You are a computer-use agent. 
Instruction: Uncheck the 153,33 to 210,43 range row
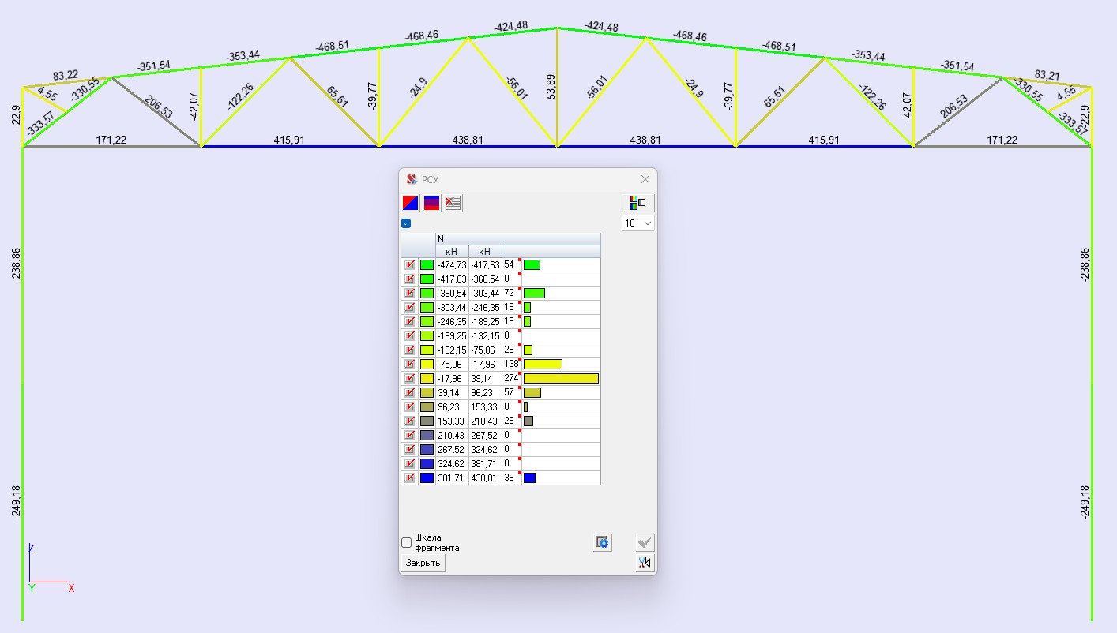[410, 421]
